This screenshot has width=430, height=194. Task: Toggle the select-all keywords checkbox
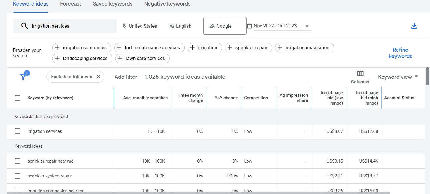coord(18,98)
